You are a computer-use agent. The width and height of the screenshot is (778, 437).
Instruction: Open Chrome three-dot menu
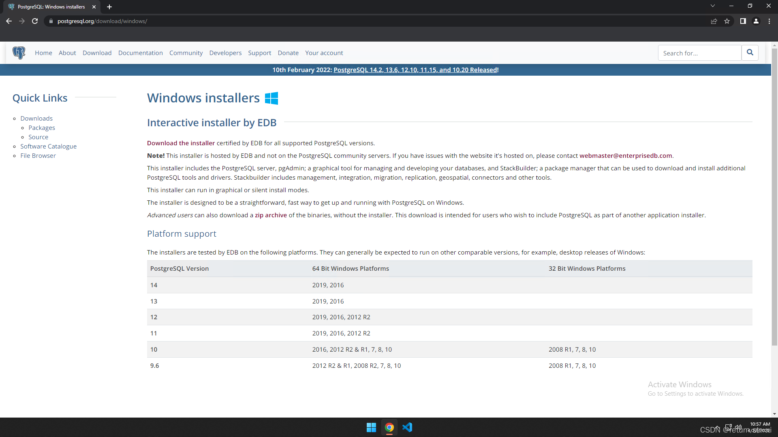pyautogui.click(x=769, y=21)
